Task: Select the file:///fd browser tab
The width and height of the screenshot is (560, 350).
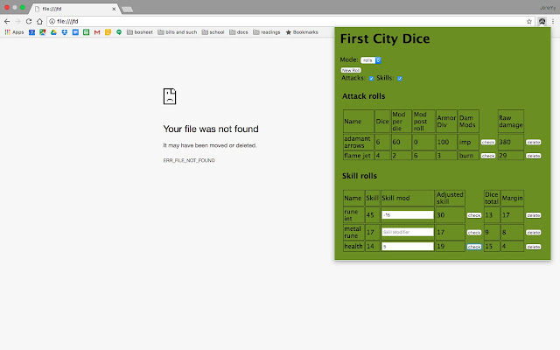Action: point(74,9)
